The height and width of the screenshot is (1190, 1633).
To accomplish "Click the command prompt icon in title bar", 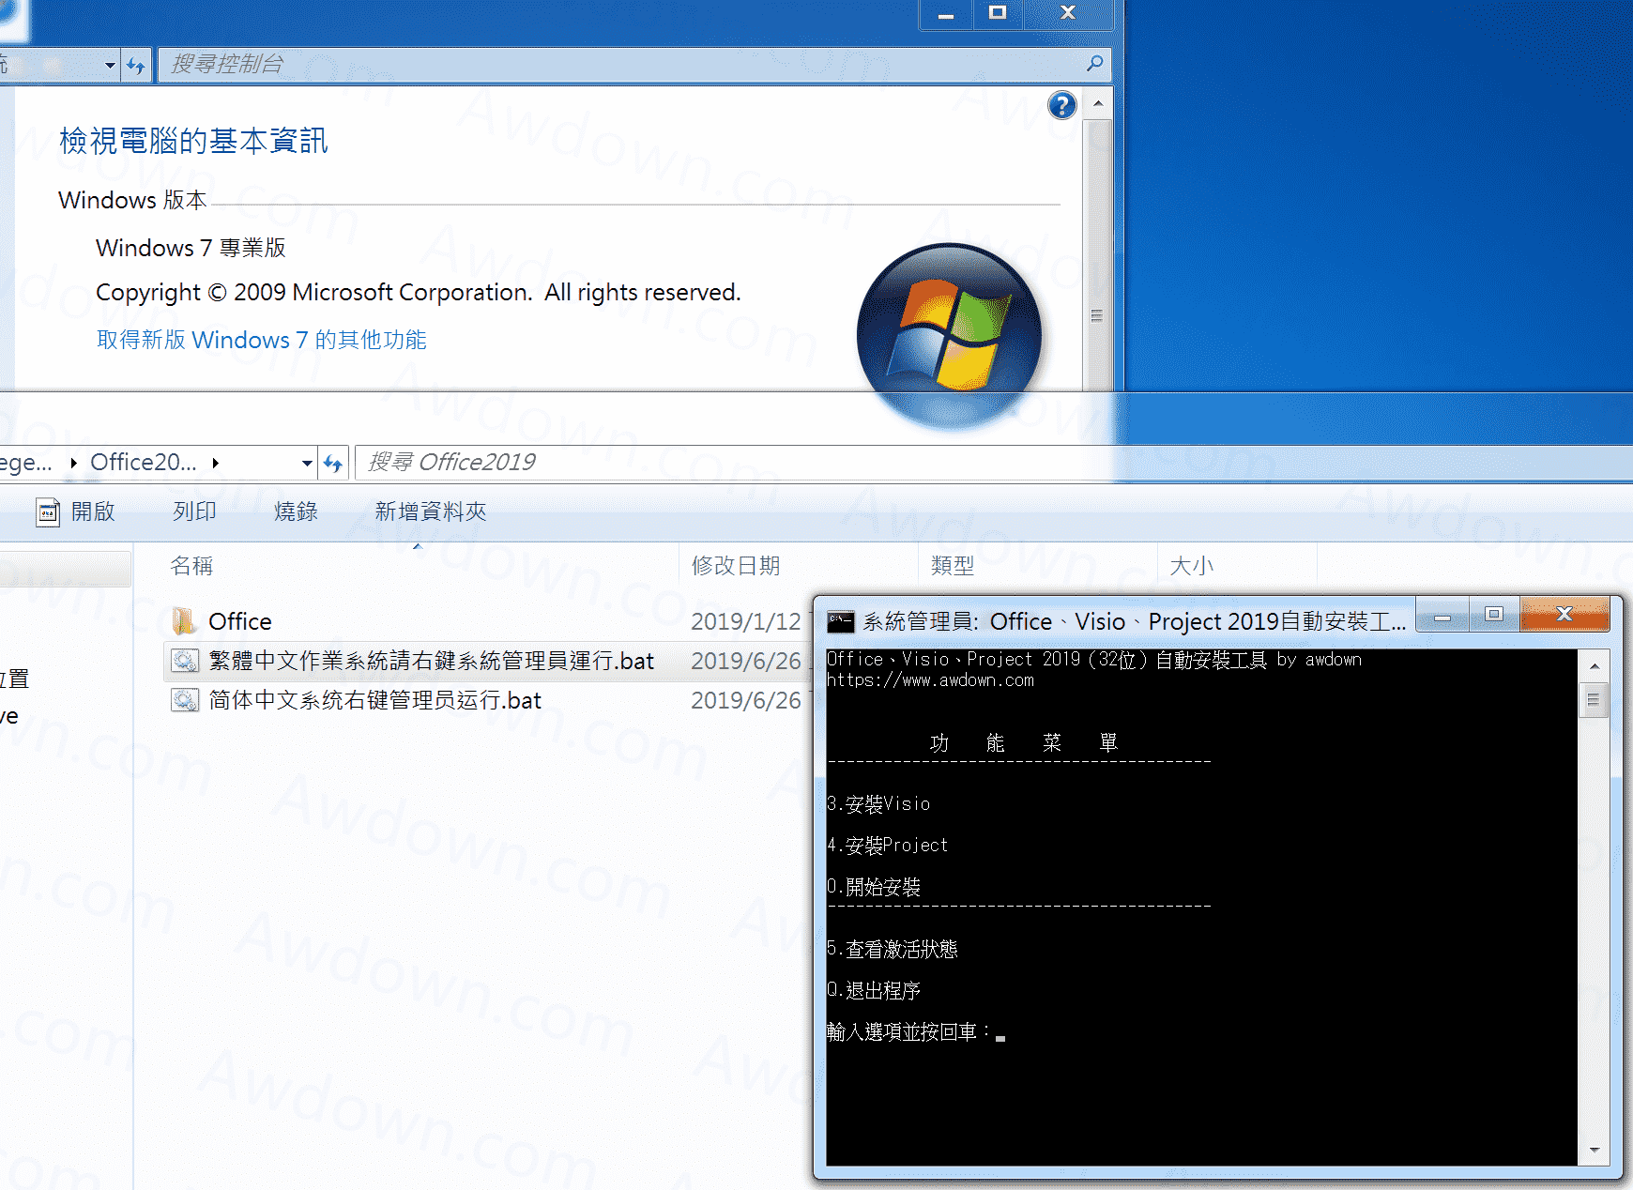I will [x=840, y=621].
